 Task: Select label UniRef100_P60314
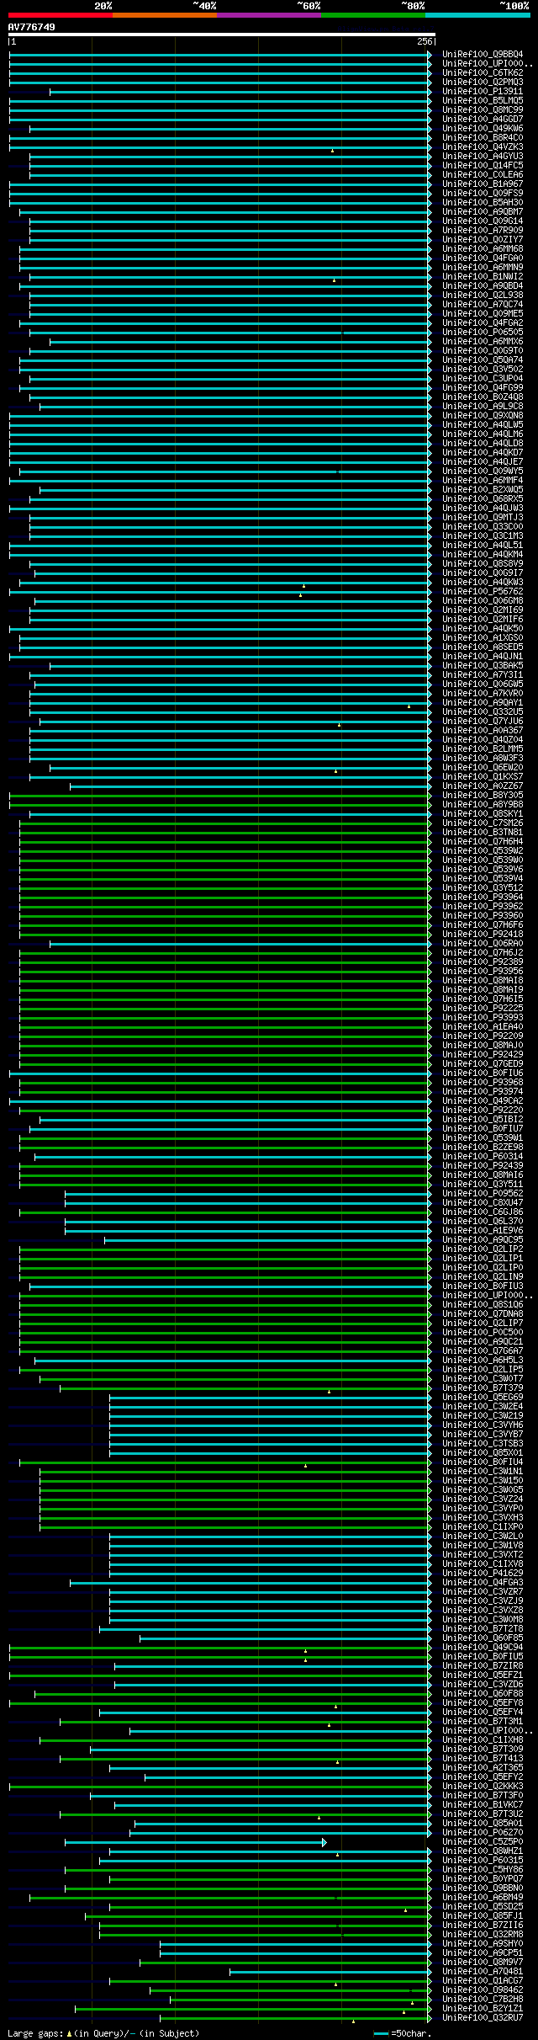coord(483,1157)
